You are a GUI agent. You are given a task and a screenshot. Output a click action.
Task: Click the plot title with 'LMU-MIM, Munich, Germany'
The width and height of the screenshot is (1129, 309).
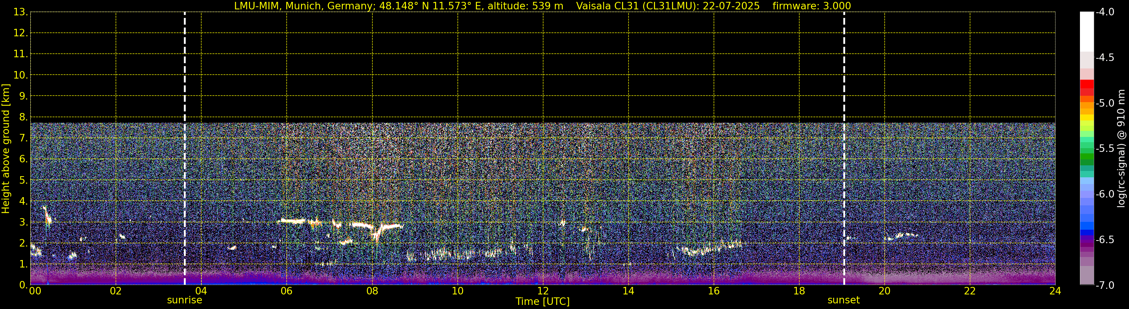[398, 6]
